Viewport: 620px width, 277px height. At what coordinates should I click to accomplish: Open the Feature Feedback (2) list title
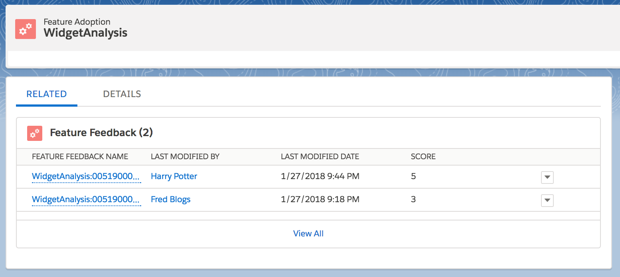101,133
